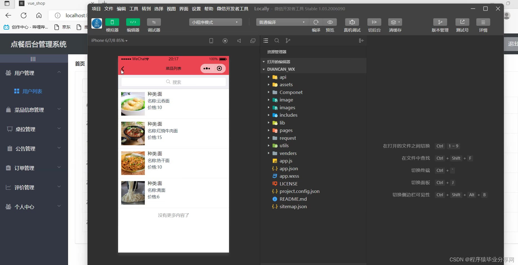Click the simulator phone rotate icon
Viewport: 518px width, 265px height.
tap(211, 41)
